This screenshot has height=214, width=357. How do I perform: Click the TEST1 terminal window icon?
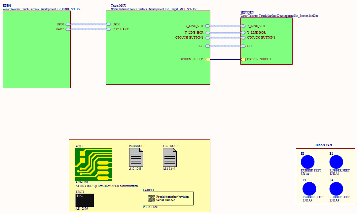(84, 200)
